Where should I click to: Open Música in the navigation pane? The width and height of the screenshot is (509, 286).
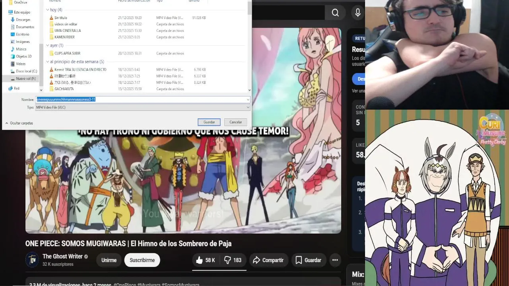(21, 49)
